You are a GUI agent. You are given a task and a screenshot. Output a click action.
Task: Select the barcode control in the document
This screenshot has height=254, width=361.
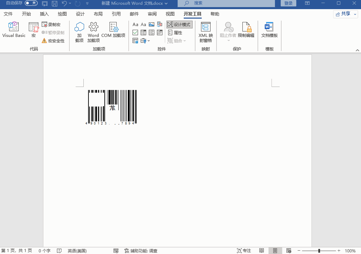point(111,107)
